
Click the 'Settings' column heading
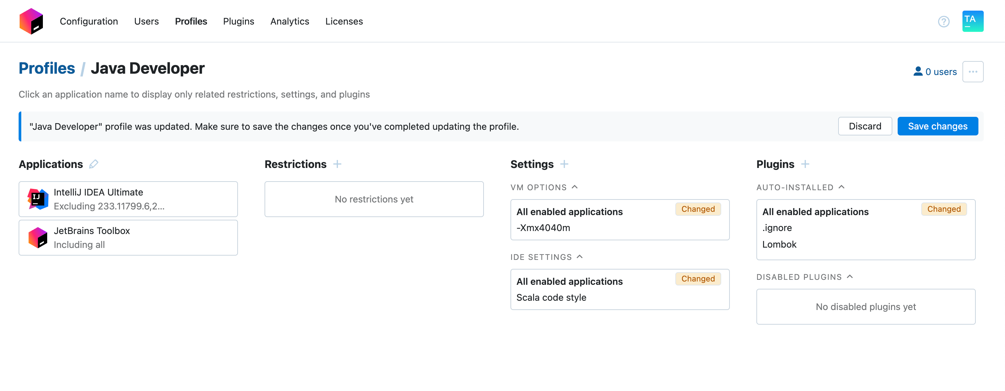[532, 164]
